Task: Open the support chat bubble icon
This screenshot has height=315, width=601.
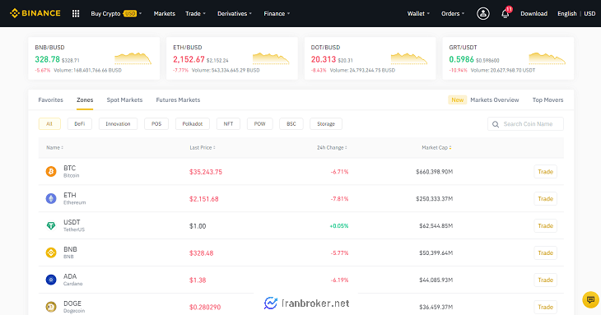Action: coord(590,299)
